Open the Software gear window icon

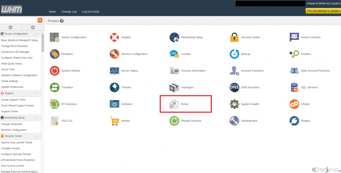coord(115,104)
